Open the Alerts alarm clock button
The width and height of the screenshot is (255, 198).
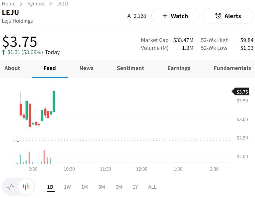point(228,16)
